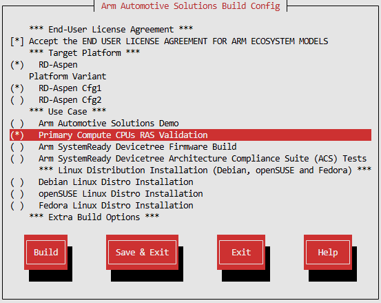381x303 pixels.
Task: Click the Platform Variant label
Action: pyautogui.click(x=68, y=77)
